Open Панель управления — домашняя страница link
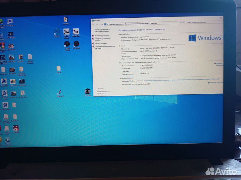This screenshot has height=180, width=241. click(102, 30)
